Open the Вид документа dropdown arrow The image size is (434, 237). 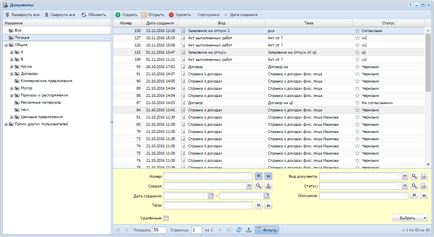(405, 176)
